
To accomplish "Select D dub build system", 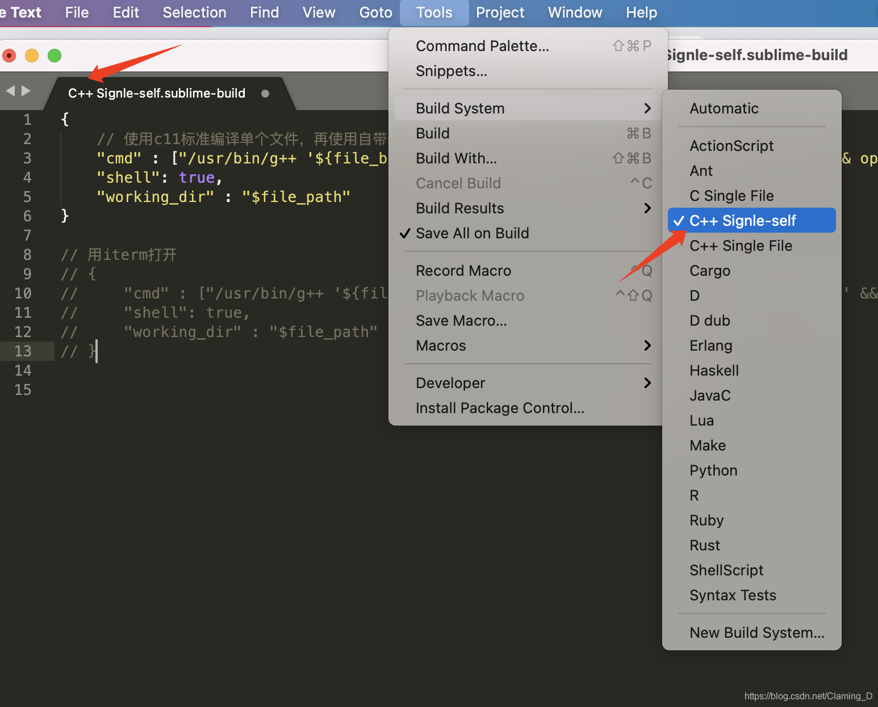I will [751, 321].
